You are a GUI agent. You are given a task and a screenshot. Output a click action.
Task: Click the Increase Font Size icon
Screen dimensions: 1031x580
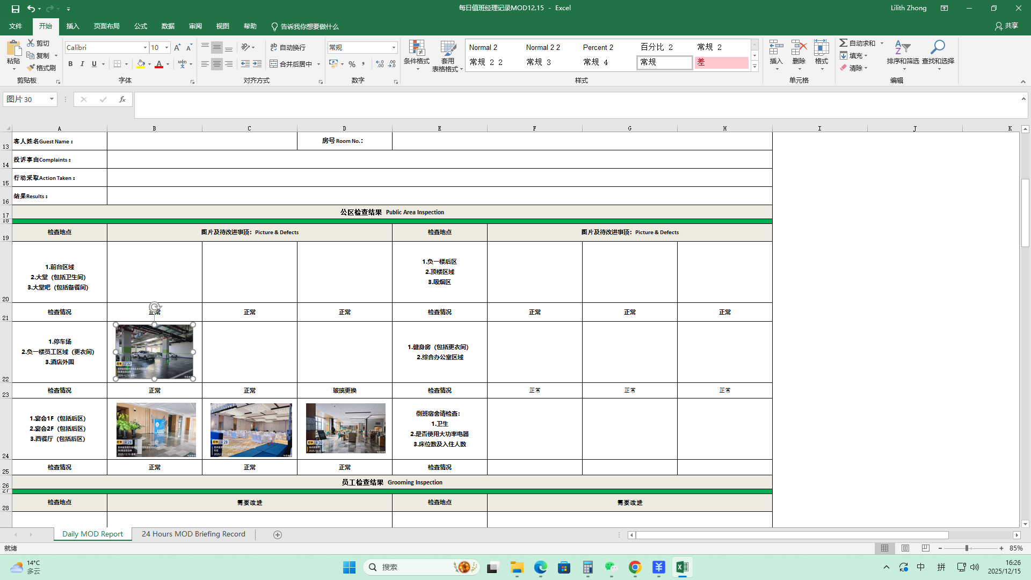click(x=177, y=48)
